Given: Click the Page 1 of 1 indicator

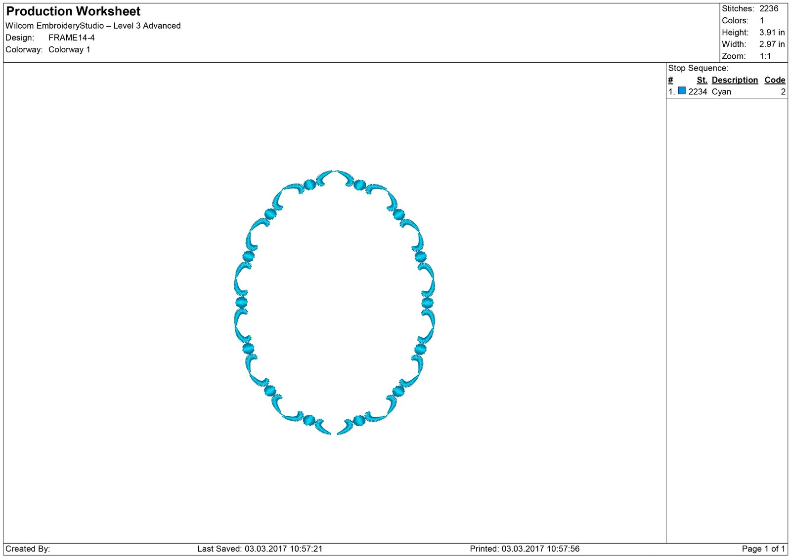Looking at the screenshot, I should click(x=763, y=549).
